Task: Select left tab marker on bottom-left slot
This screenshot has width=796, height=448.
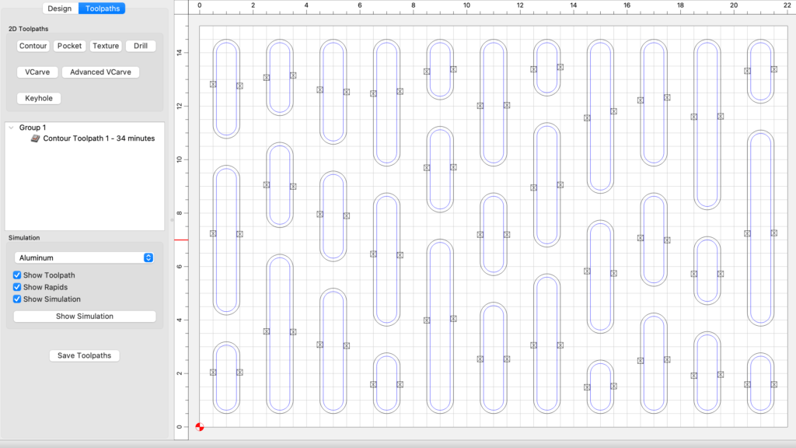Action: point(213,373)
